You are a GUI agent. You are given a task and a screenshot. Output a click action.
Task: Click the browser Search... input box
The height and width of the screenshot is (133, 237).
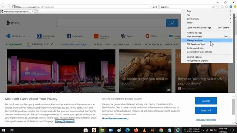[186, 7]
